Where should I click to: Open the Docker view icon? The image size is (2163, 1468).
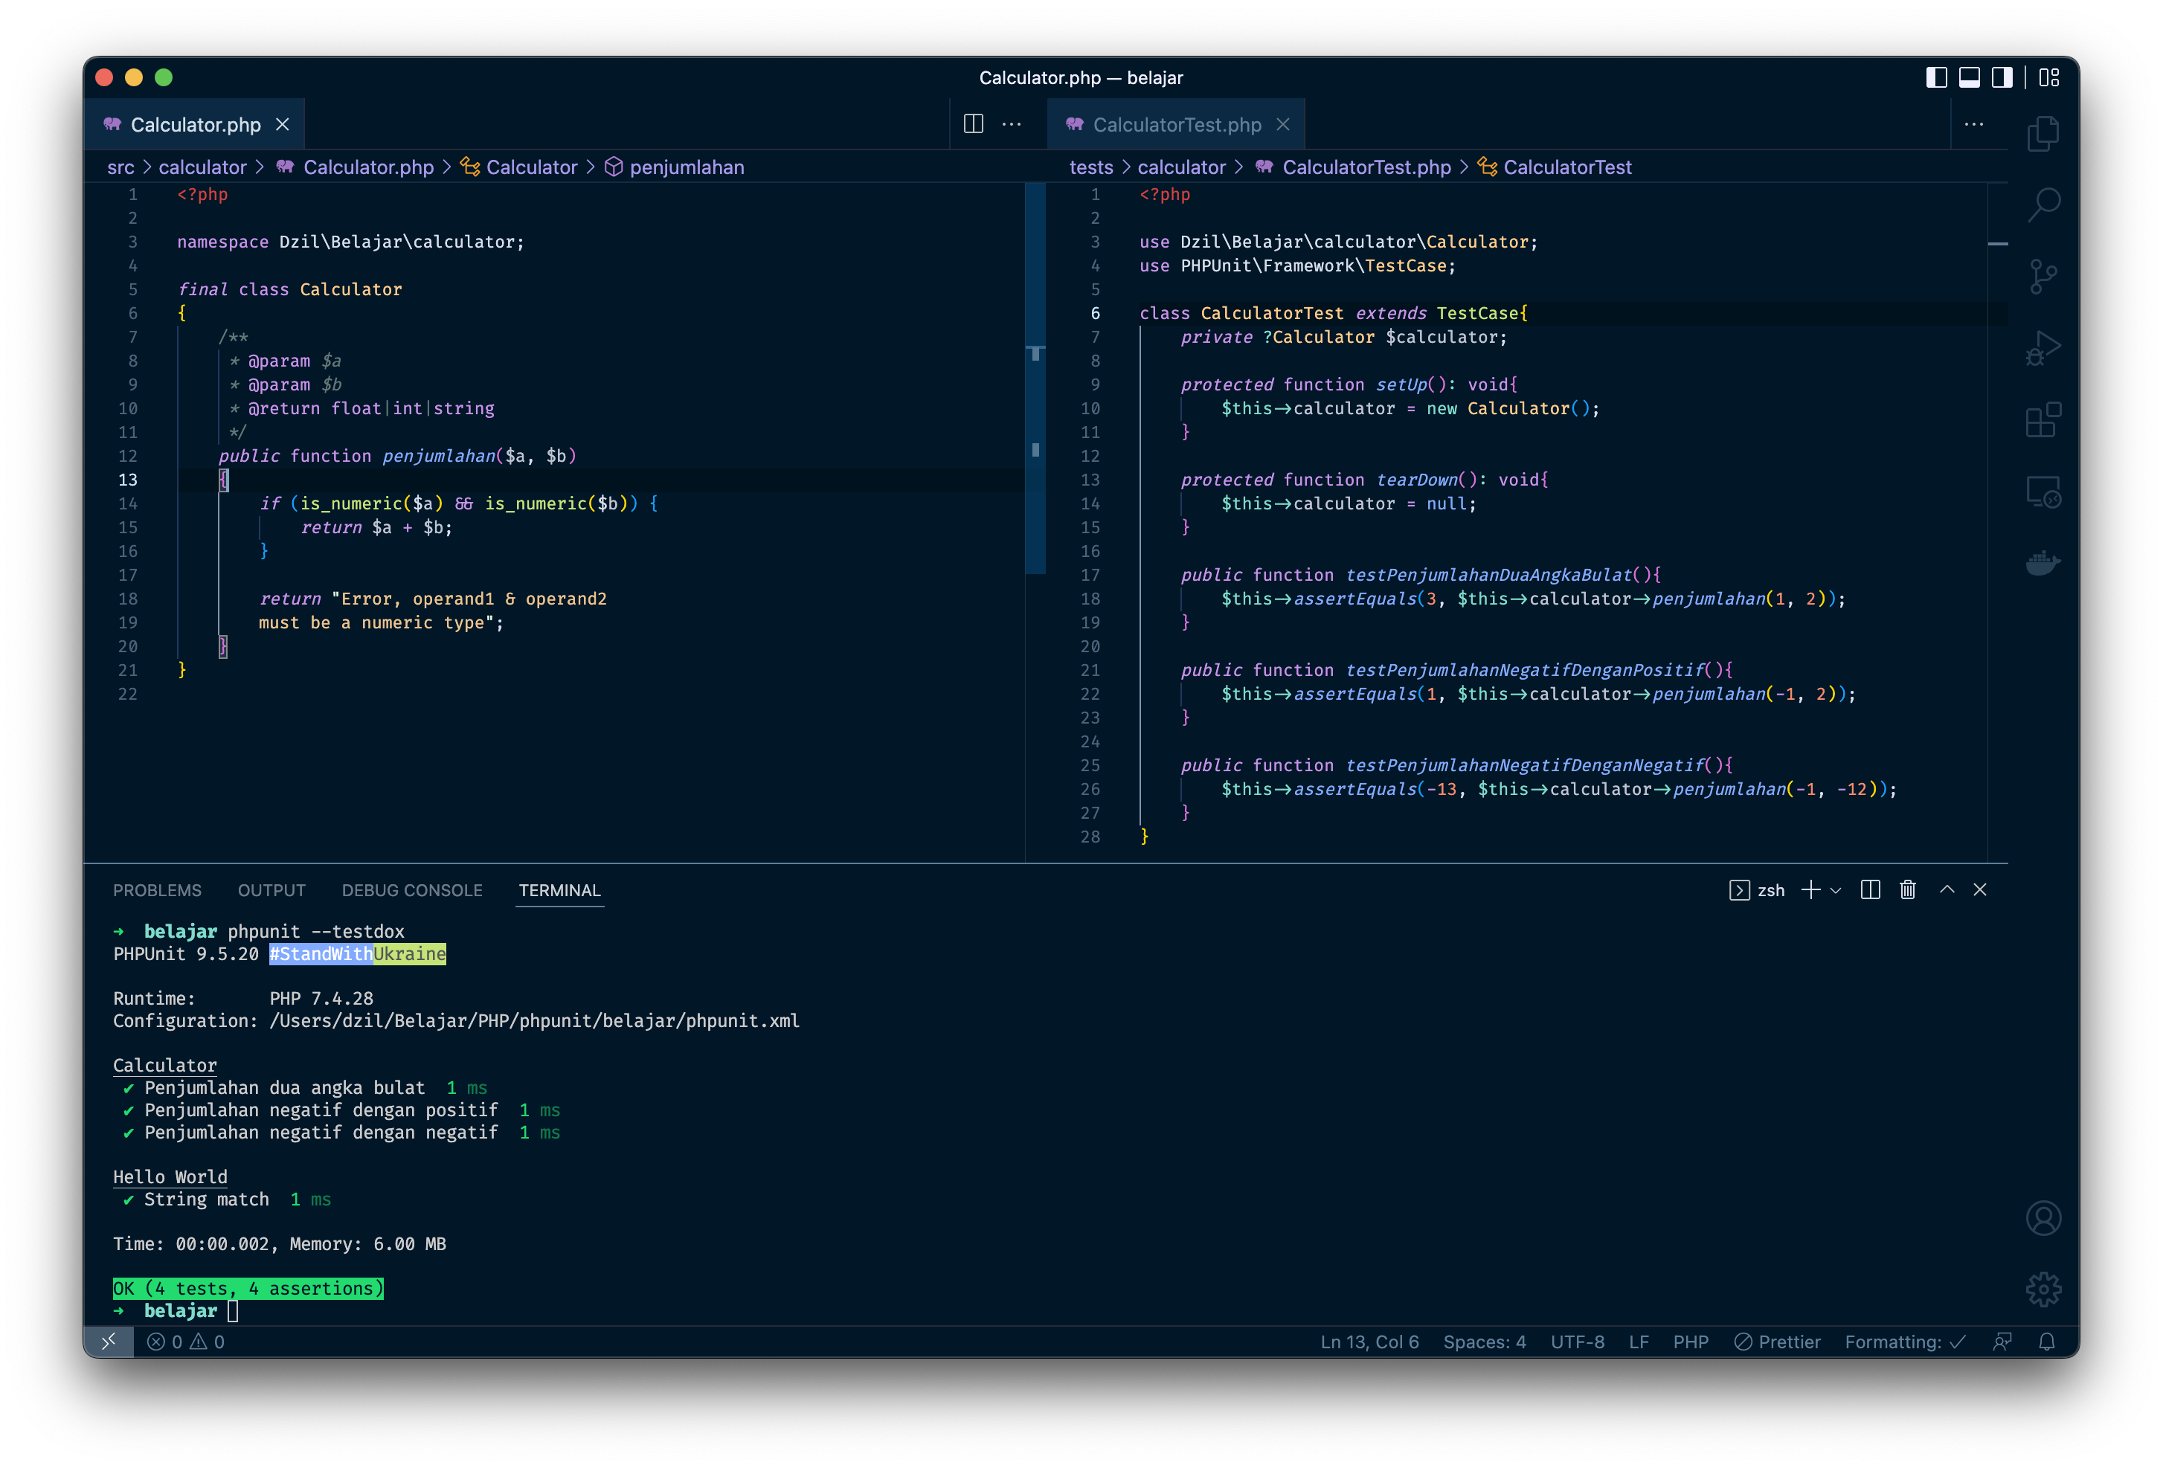tap(2043, 563)
